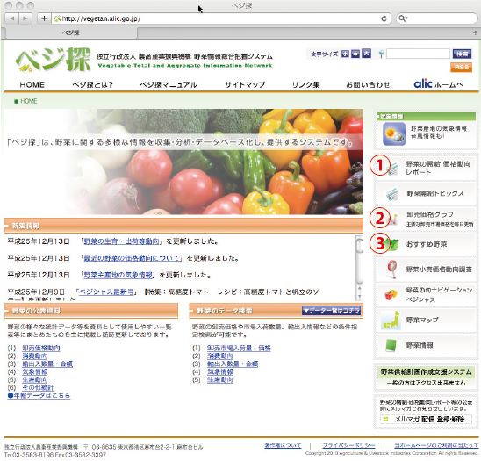Image resolution: width=481 pixels, height=461 pixels.
Task: Open 著作権について footer link
Action: pos(283,445)
